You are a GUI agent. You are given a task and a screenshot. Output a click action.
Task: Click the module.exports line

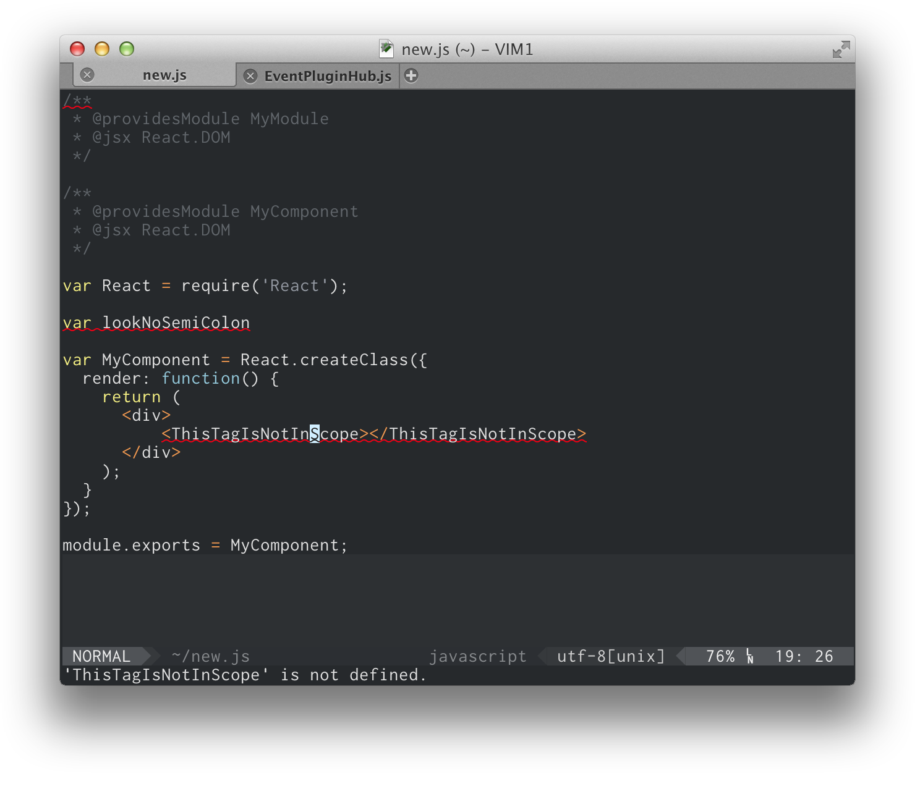(205, 545)
